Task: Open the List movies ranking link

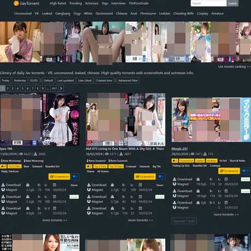Action: pyautogui.click(x=235, y=67)
